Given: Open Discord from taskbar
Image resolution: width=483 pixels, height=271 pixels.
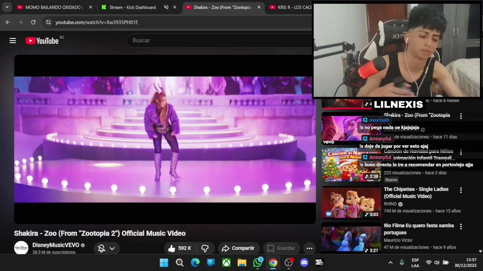Looking at the screenshot, I should click(304, 263).
